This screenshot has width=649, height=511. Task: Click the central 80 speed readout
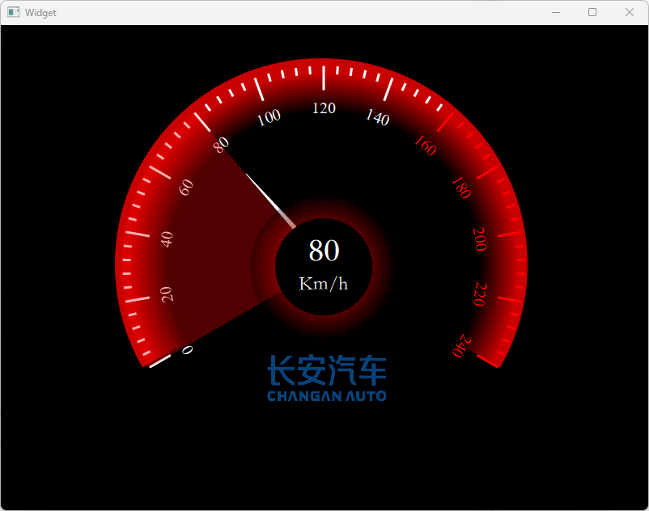click(x=324, y=251)
